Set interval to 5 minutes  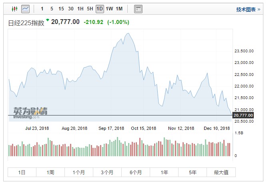tap(51, 9)
